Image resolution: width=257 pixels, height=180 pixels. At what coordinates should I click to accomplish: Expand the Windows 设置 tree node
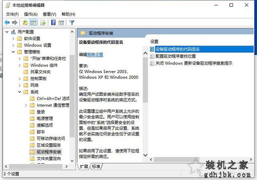click(x=13, y=45)
